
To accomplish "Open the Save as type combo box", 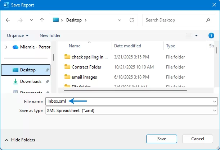I will (x=131, y=111).
